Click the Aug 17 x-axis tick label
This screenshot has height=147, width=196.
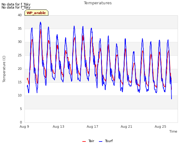tap(92, 126)
